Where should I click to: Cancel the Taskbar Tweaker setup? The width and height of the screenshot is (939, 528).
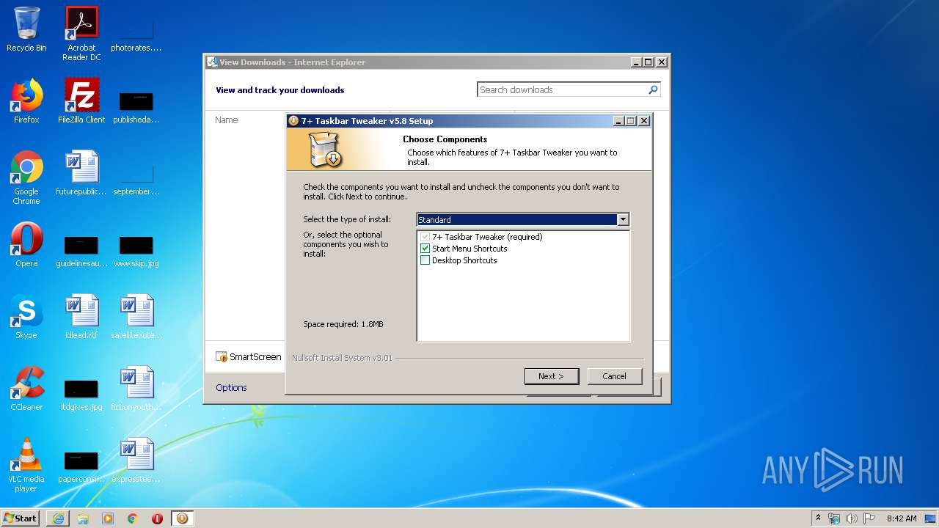point(615,376)
